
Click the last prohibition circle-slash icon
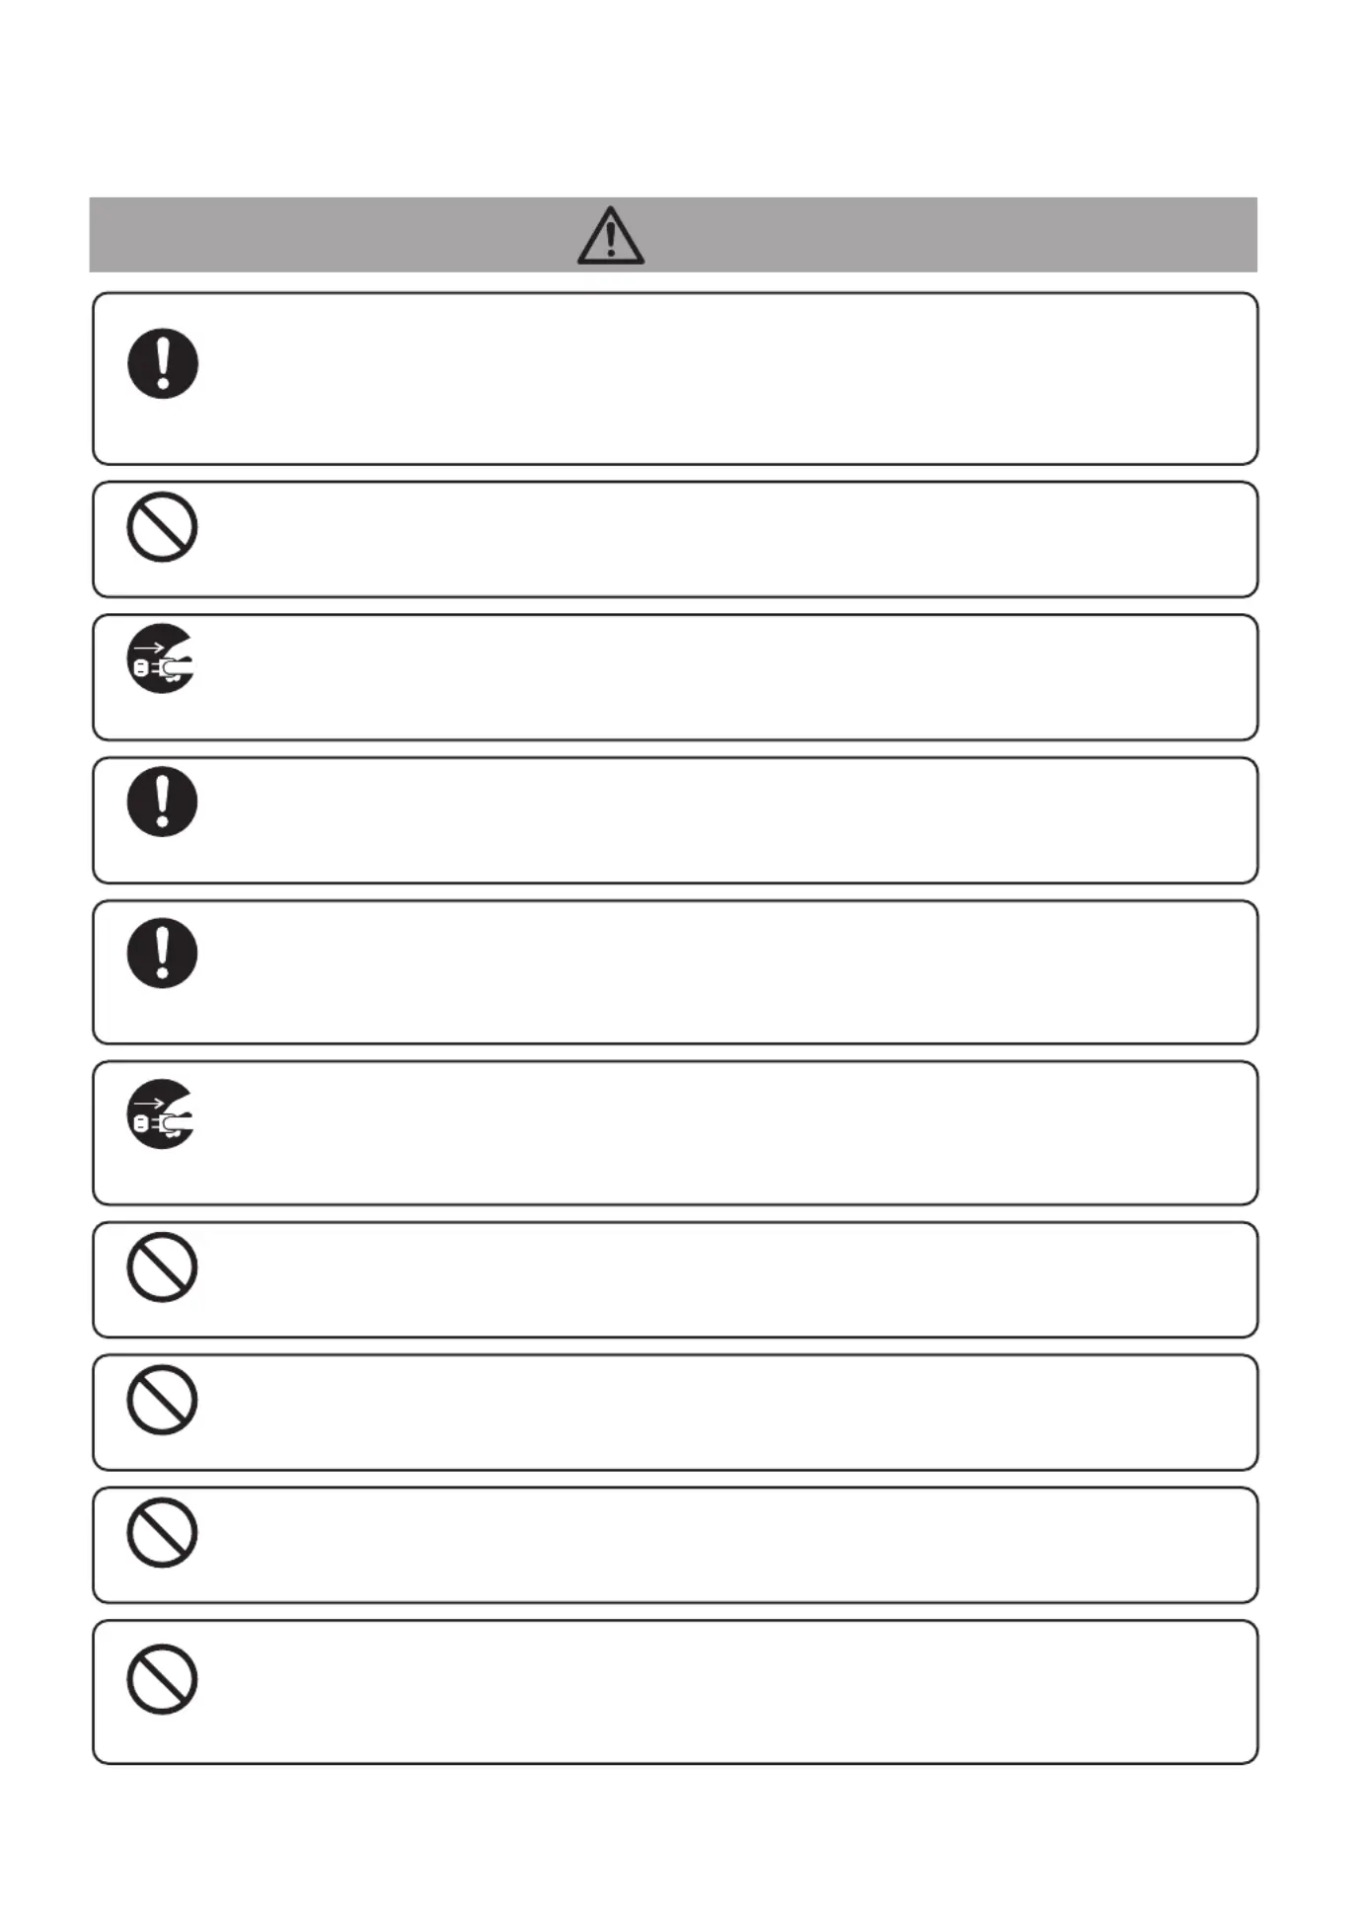tap(162, 1679)
